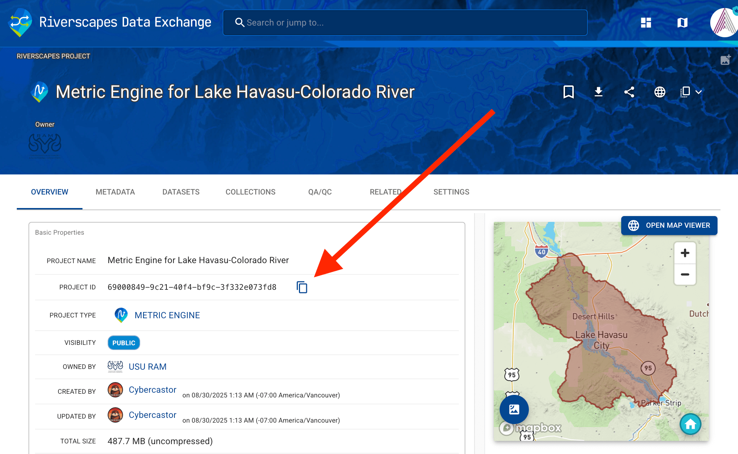Open the USU RAM owner link

[147, 367]
